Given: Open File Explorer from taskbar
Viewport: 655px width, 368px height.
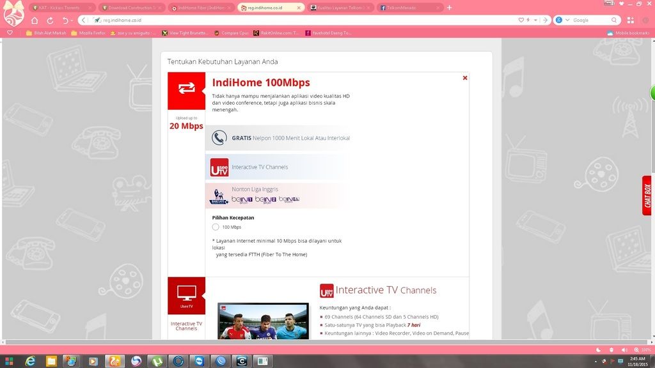Looking at the screenshot, I should [x=51, y=361].
